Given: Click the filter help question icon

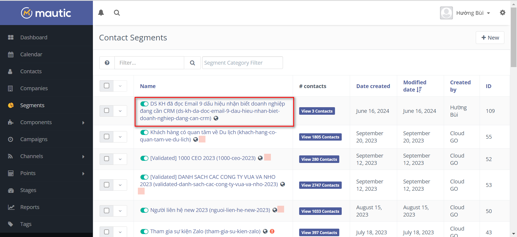Looking at the screenshot, I should pos(107,63).
